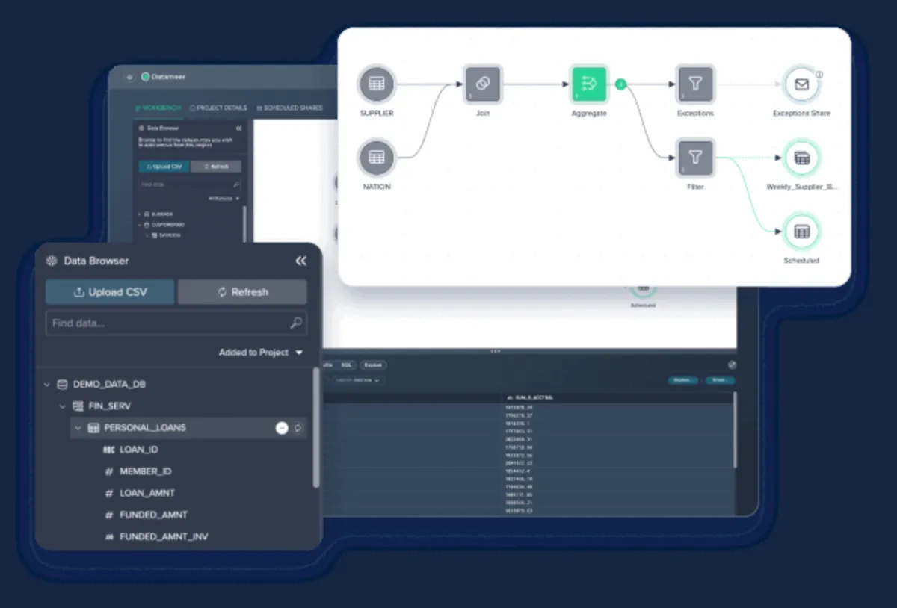Select the Scheduled table node in the flow card
Viewport: 897px width, 608px height.
pyautogui.click(x=801, y=232)
